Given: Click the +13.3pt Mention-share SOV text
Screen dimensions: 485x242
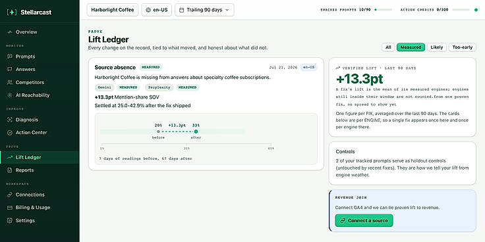Looking at the screenshot, I should tap(127, 97).
